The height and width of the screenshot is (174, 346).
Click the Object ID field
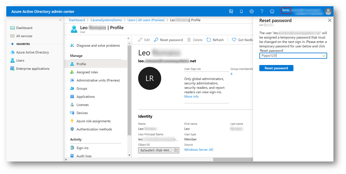pyautogui.click(x=159, y=150)
